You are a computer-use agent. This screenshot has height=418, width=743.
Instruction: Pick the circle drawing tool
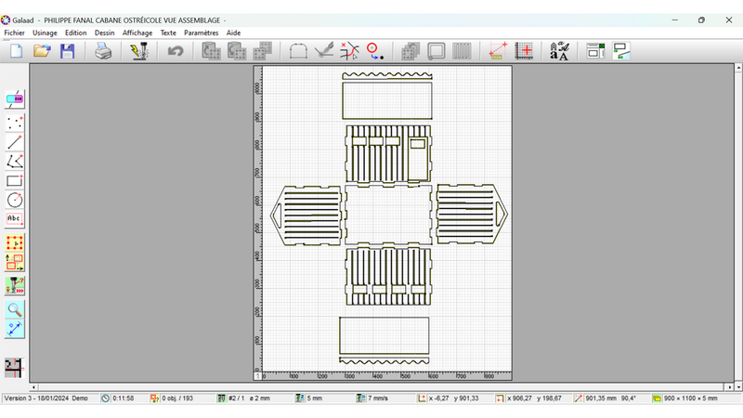tap(15, 200)
